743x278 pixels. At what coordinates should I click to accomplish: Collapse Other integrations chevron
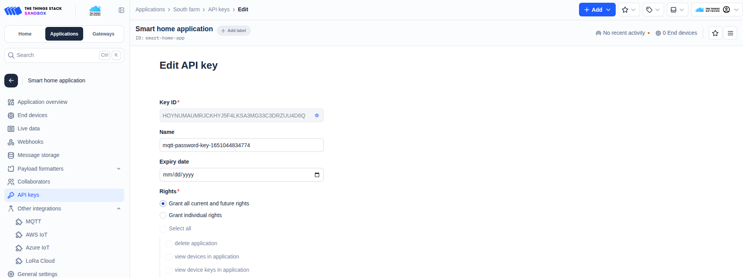[x=119, y=208]
